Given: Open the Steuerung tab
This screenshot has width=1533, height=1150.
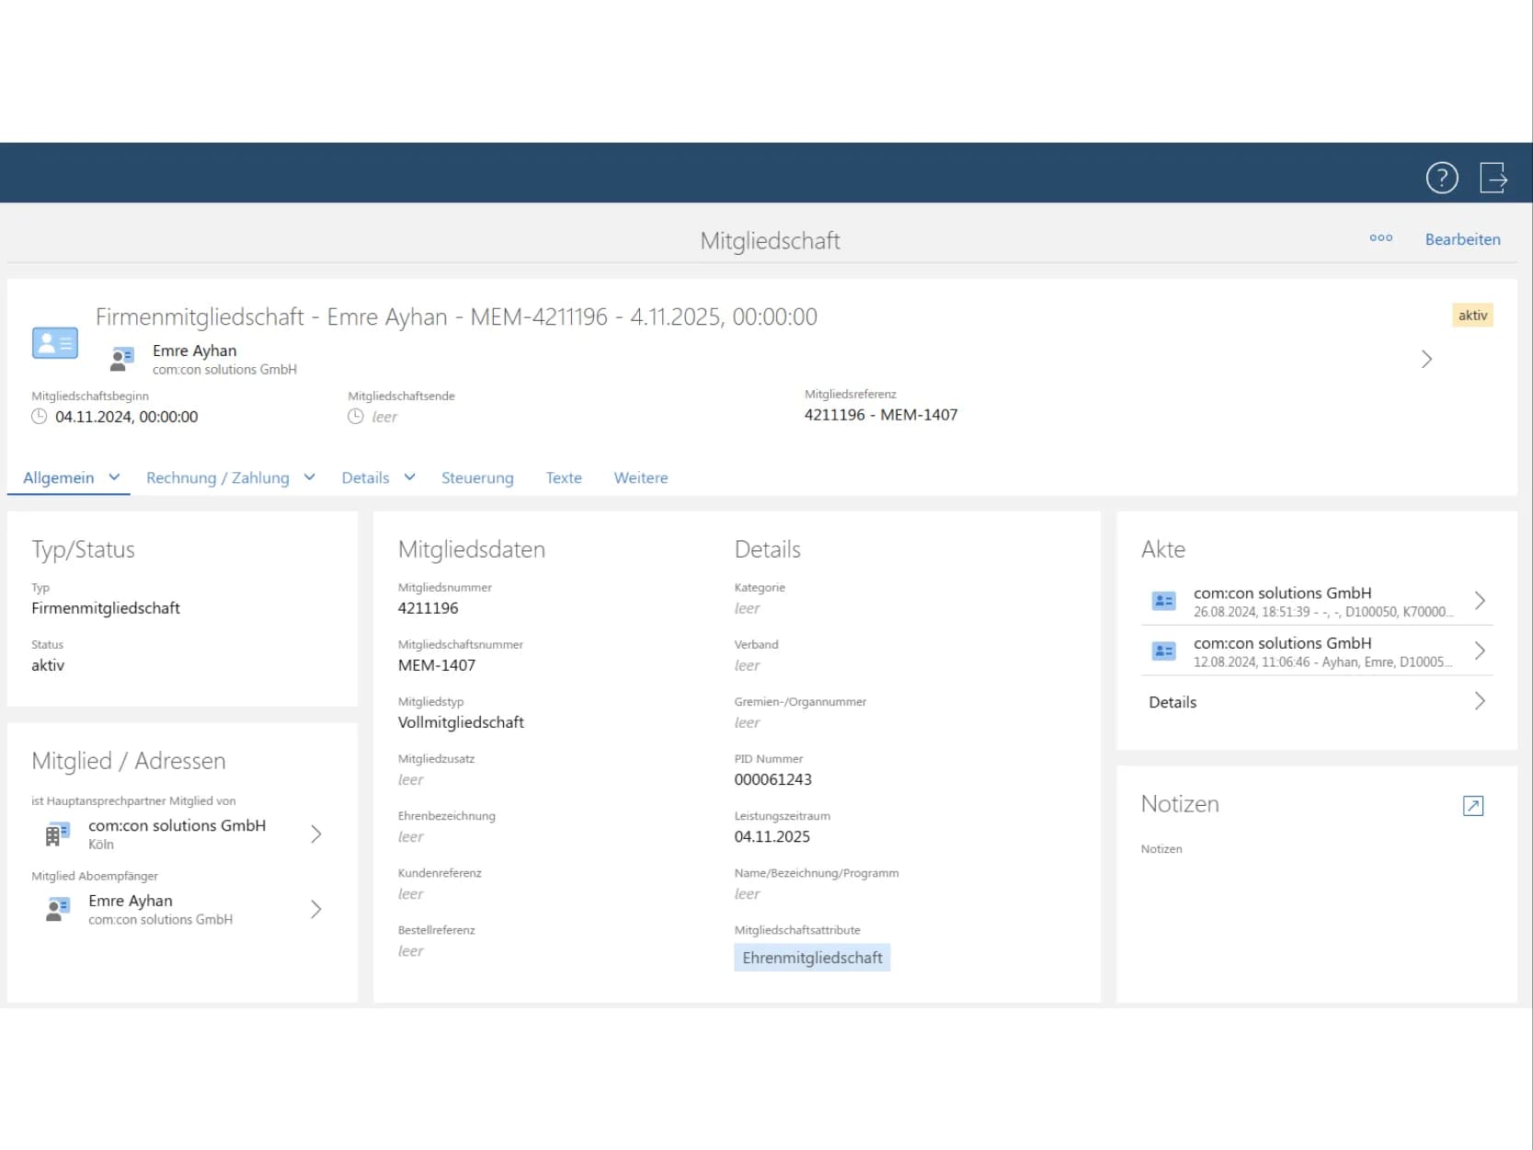Looking at the screenshot, I should [x=477, y=478].
